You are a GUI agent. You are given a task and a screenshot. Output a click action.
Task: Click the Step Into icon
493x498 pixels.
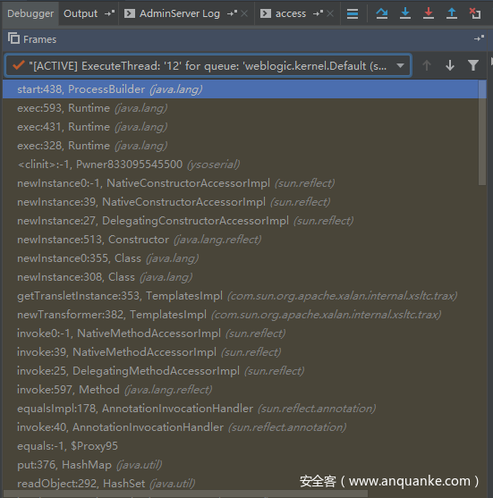coord(405,13)
